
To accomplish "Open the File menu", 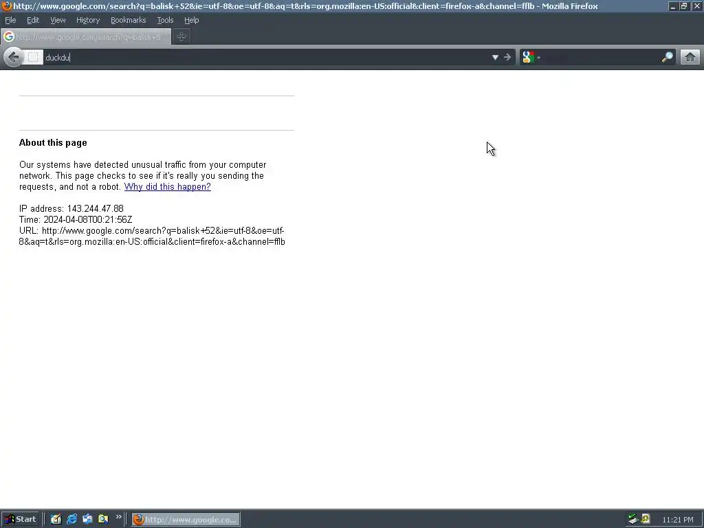I will pyautogui.click(x=10, y=20).
